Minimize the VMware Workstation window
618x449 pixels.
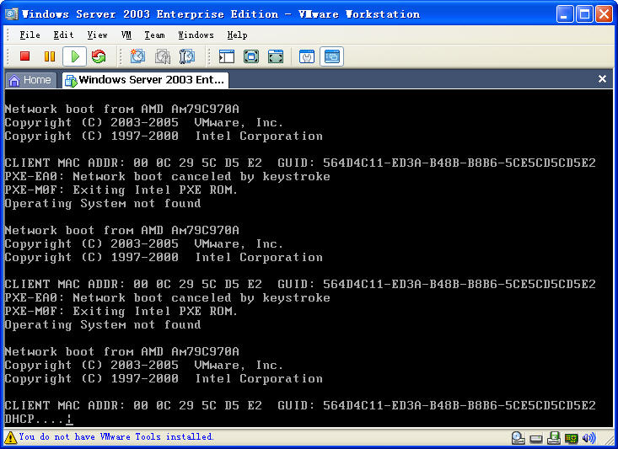click(565, 14)
